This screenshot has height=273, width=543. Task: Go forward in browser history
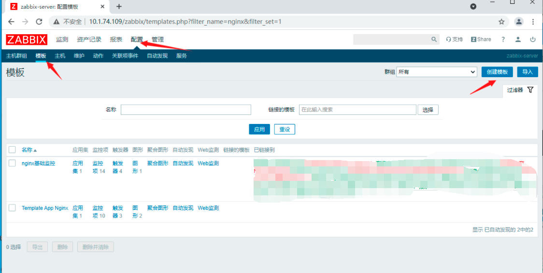(25, 22)
